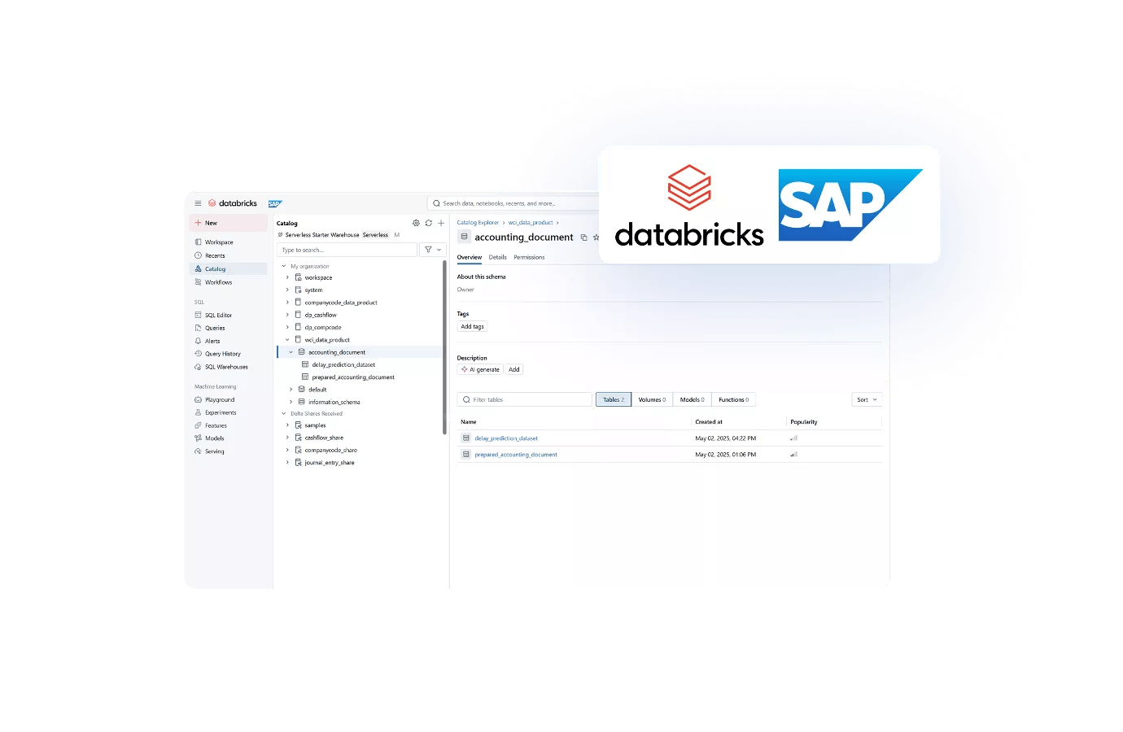Select the Volumes 0 tab
The width and height of the screenshot is (1123, 732).
click(x=652, y=399)
